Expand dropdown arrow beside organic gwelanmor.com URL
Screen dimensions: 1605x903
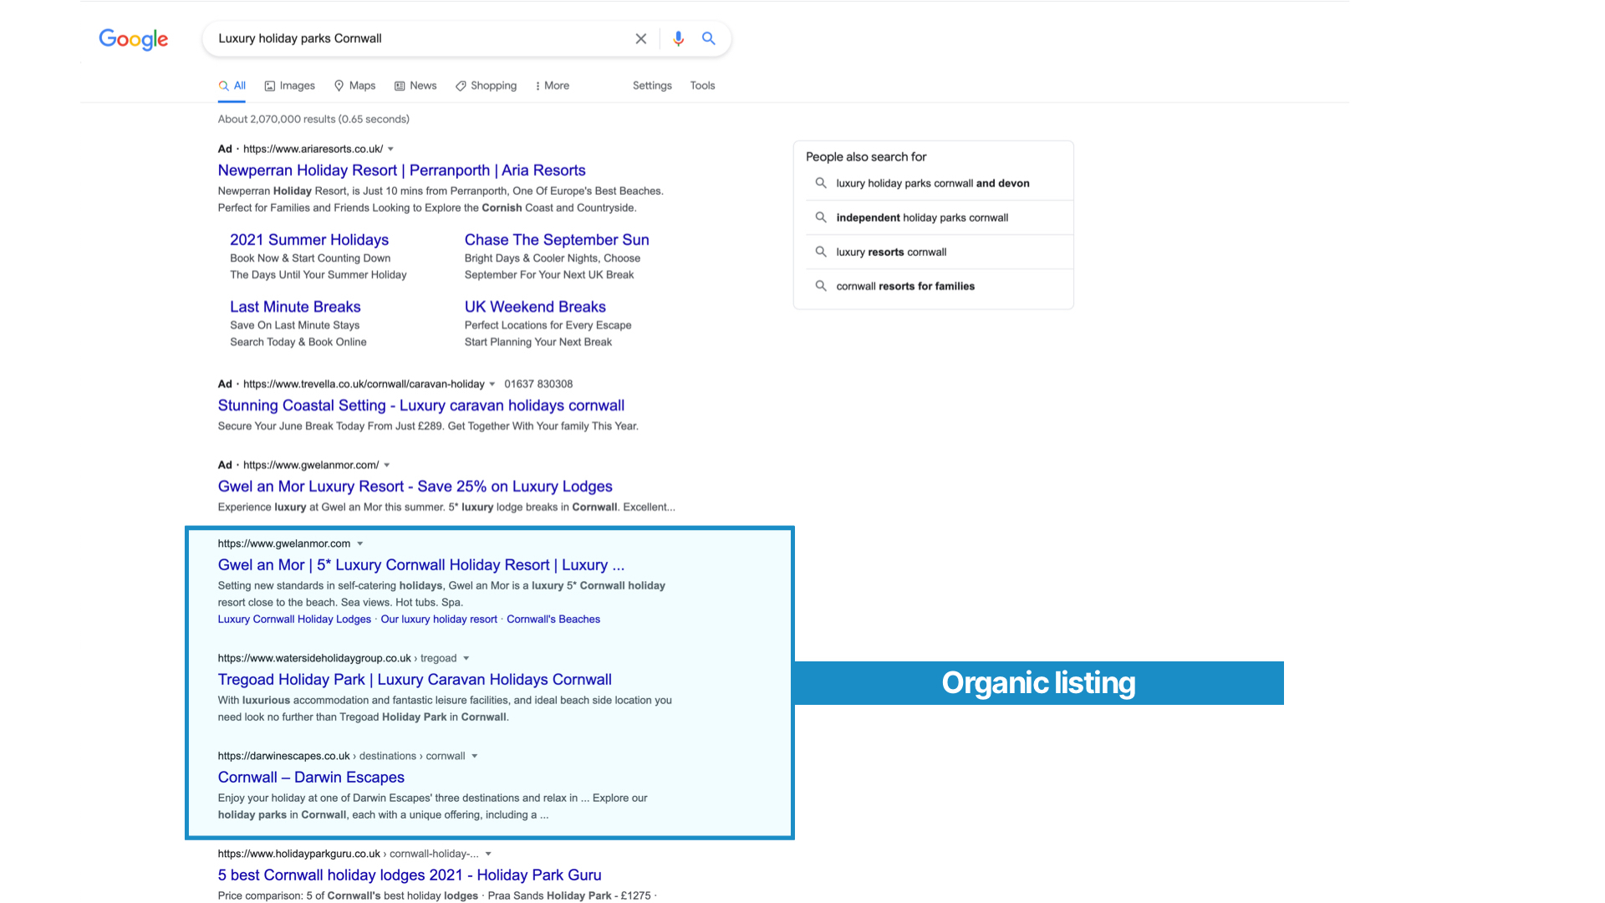[x=360, y=544]
